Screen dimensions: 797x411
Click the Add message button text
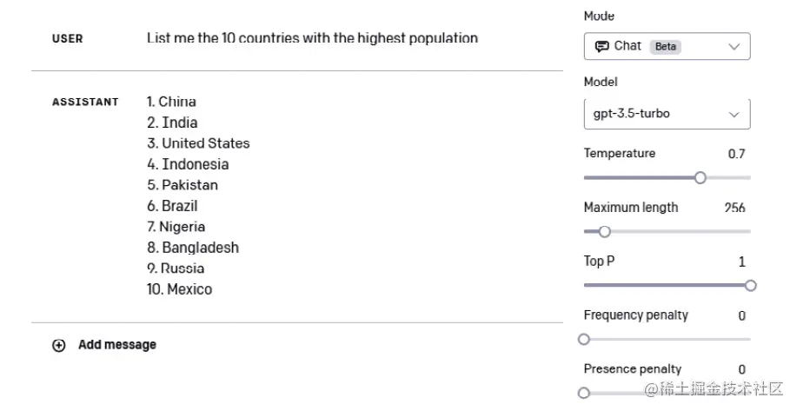[x=117, y=345]
